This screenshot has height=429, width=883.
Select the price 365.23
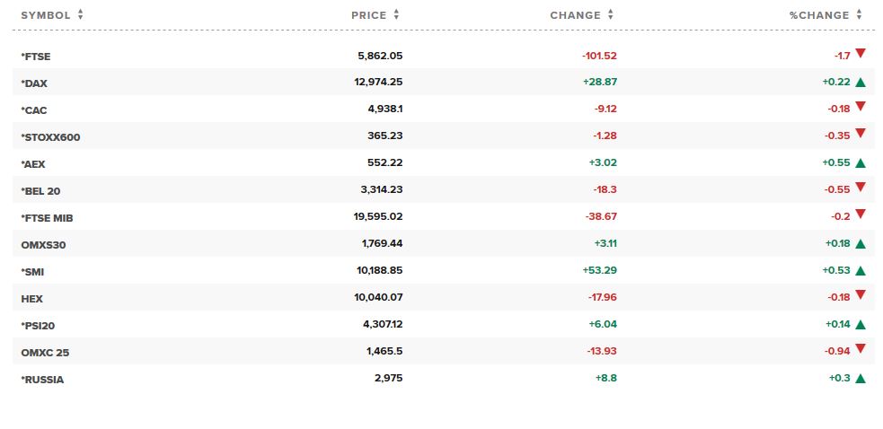pyautogui.click(x=385, y=136)
